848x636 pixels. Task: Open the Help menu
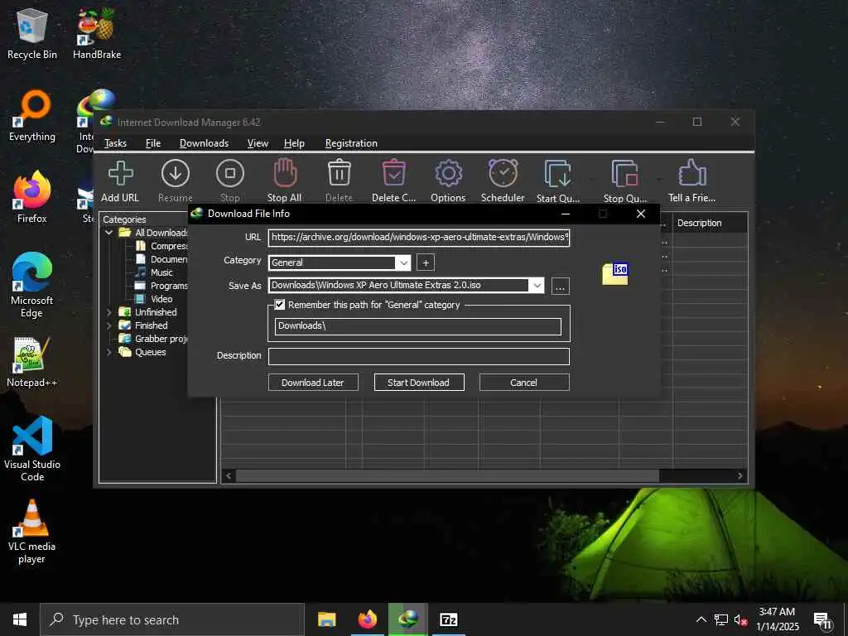[294, 143]
